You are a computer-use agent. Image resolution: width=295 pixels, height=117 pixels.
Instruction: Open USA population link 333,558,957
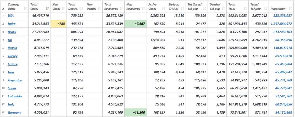coord(283,16)
